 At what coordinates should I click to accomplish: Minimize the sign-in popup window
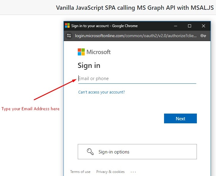point(176,26)
